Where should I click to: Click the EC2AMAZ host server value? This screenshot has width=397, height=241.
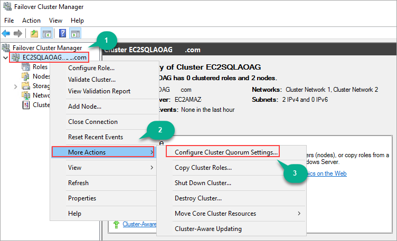(188, 100)
